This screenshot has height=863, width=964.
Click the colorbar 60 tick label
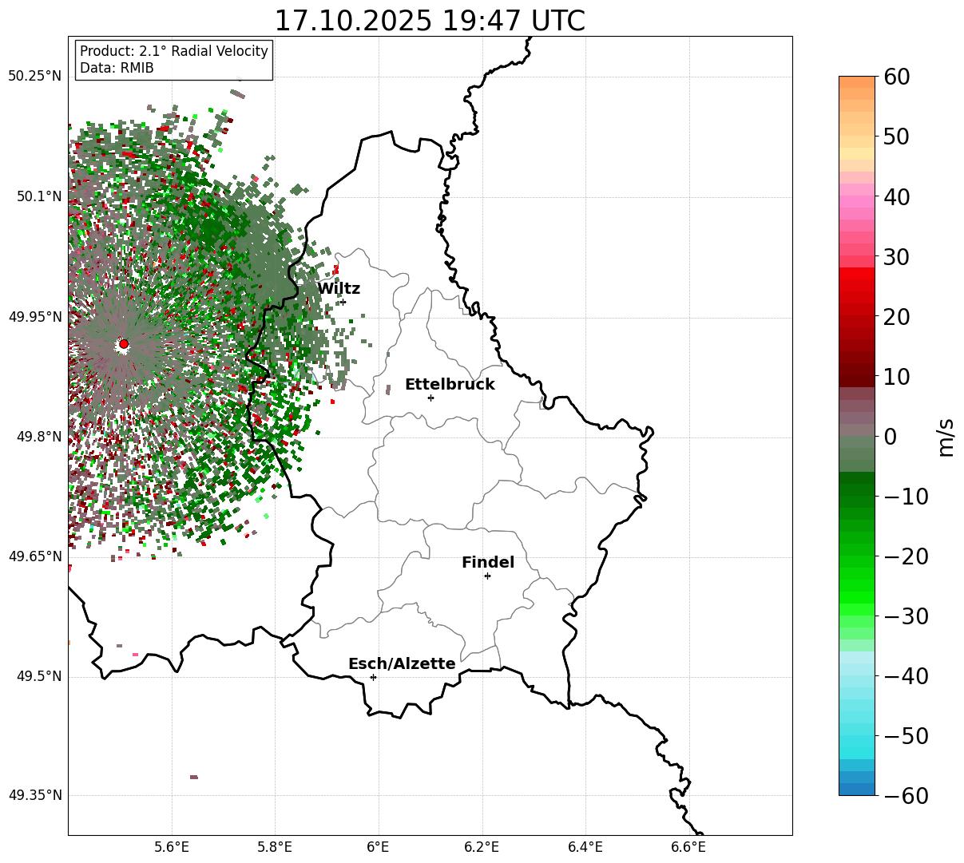[x=896, y=77]
